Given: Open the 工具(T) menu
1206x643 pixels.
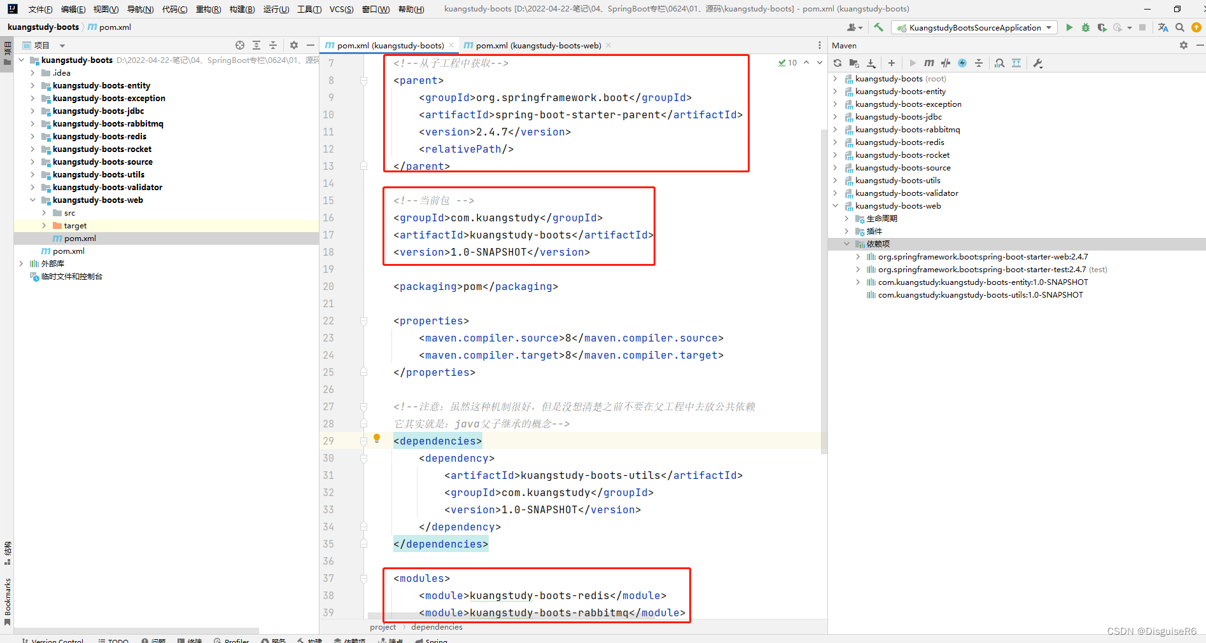Looking at the screenshot, I should tap(309, 9).
